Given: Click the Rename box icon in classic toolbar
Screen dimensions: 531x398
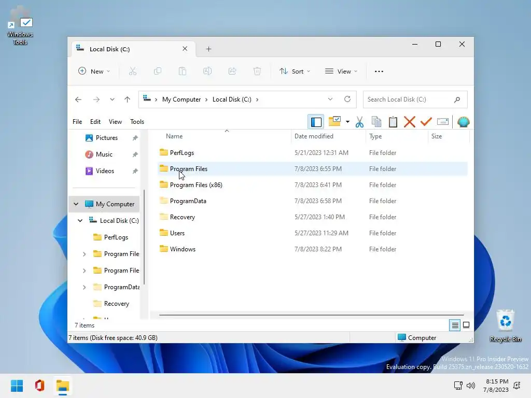Looking at the screenshot, I should click(443, 121).
